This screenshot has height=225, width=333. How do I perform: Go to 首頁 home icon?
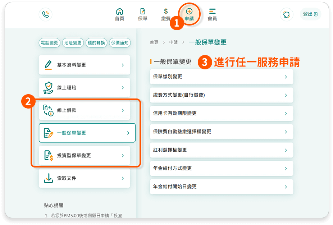(x=119, y=12)
